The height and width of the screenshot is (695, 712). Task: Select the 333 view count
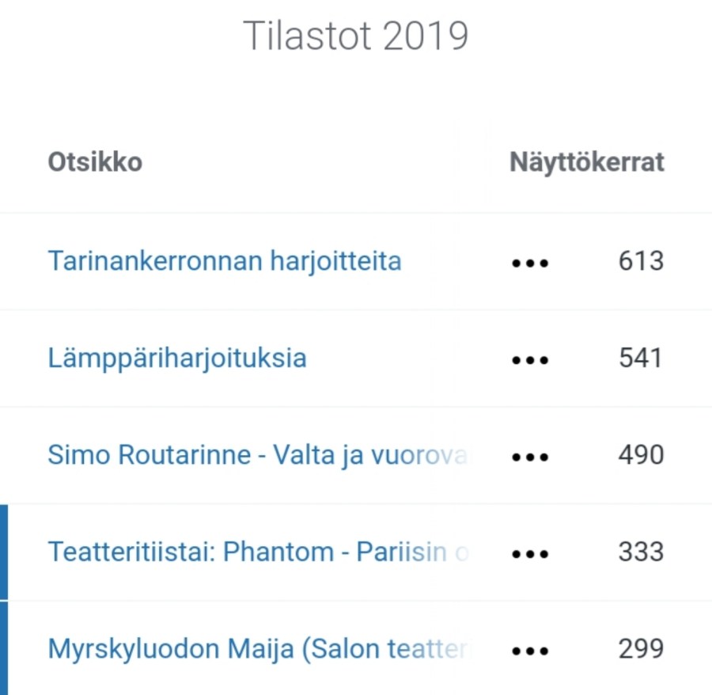point(641,553)
